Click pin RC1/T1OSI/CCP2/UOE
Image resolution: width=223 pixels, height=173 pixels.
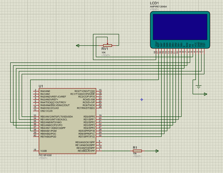click(83, 94)
